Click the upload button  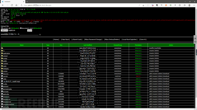click(x=30, y=30)
